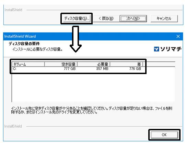The width and height of the screenshot is (185, 143).
Task: Click the ディスク容量の要件 heading
Action: point(24,44)
